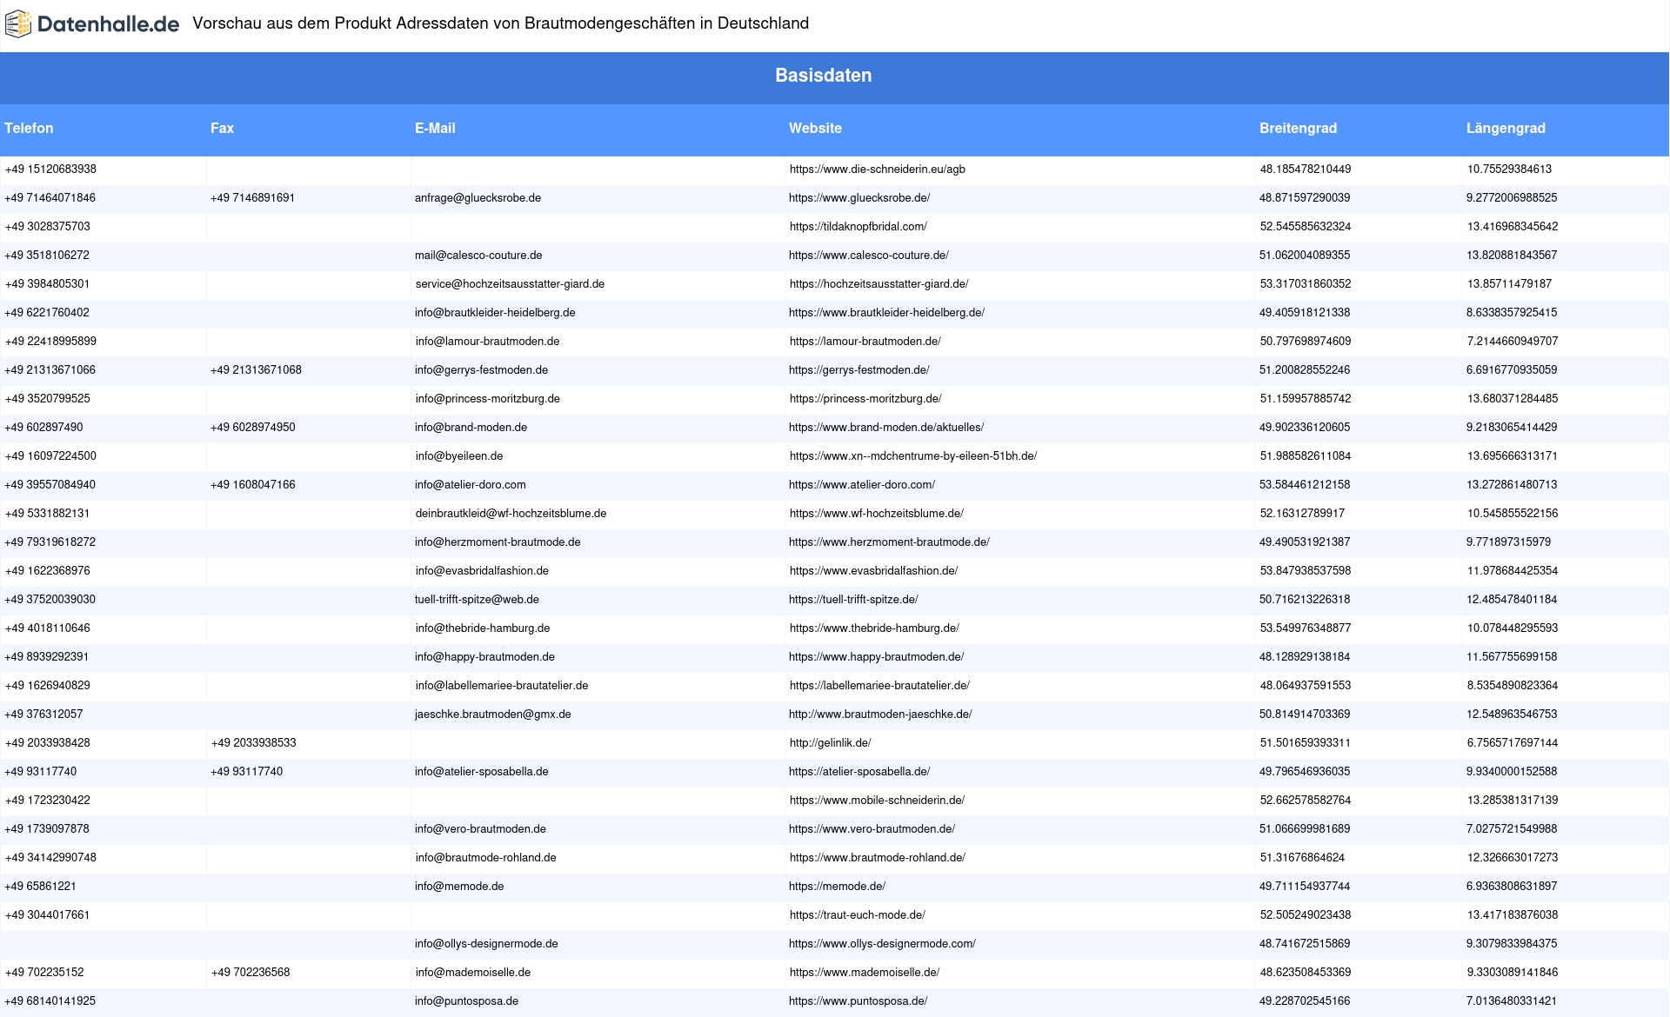Select fax number +49 1608047166

point(252,485)
